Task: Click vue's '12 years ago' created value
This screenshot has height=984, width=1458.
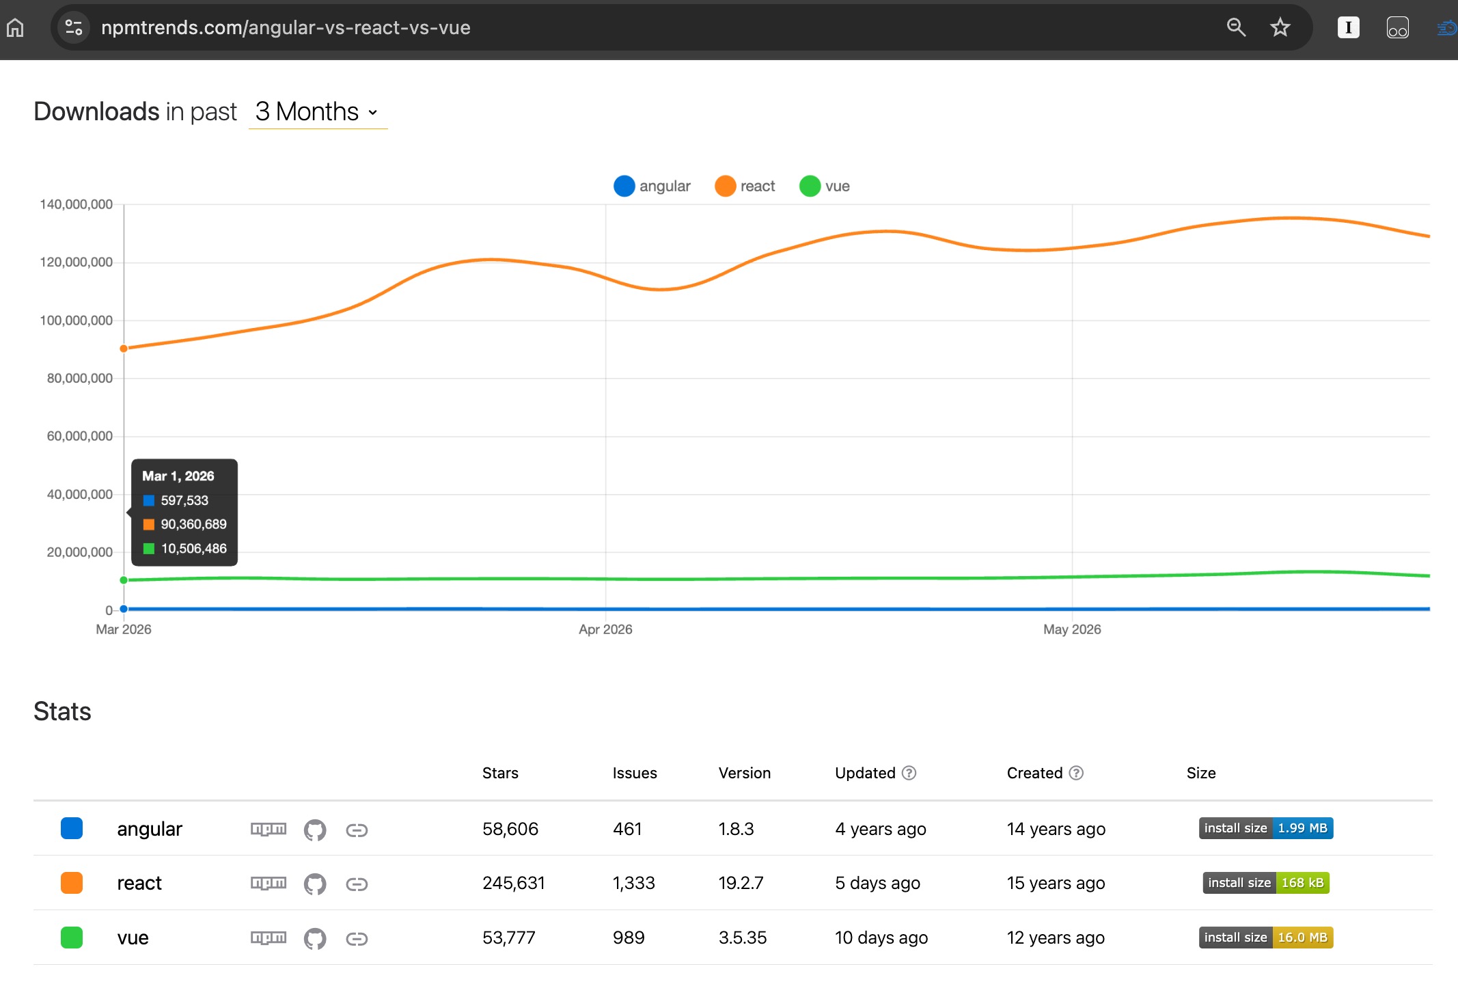Action: 1056,938
